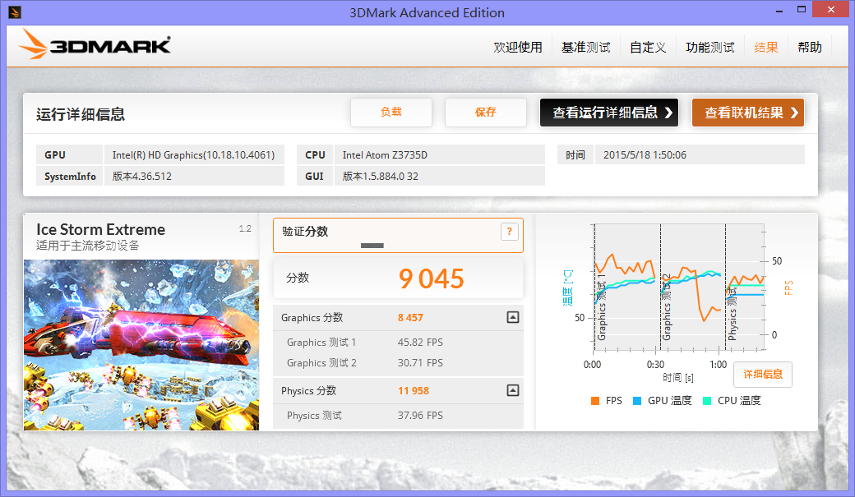
Task: Click the green CPU 温度 legend swatch
Action: [707, 401]
